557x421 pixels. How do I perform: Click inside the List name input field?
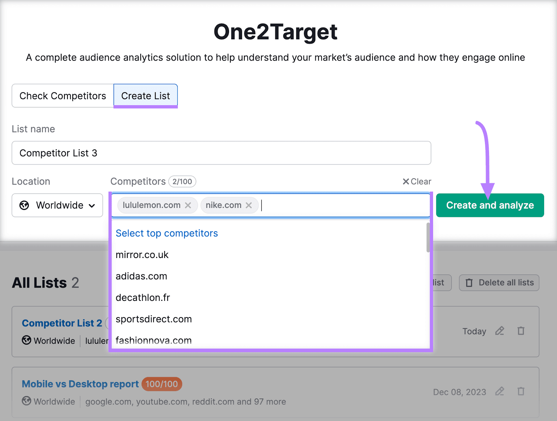pyautogui.click(x=221, y=153)
